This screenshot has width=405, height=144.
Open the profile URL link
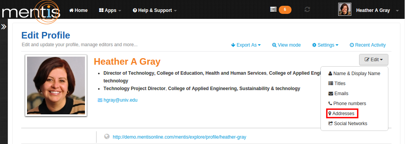coord(180,137)
